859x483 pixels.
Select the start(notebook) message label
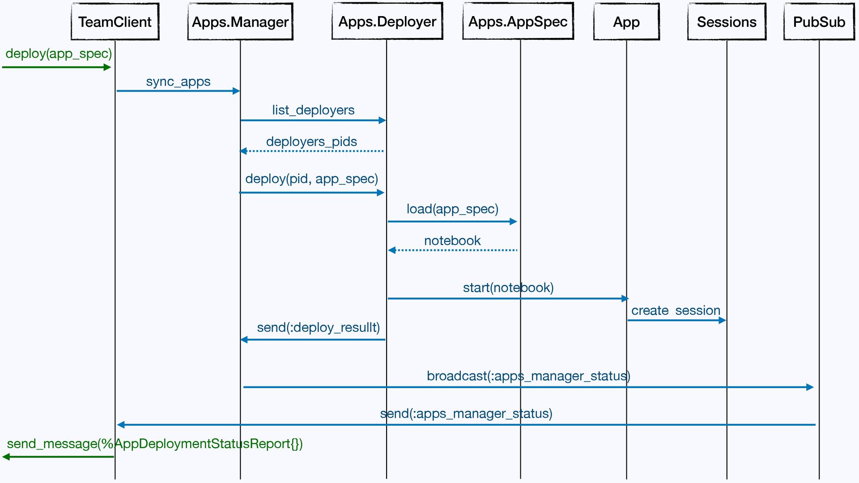click(x=508, y=288)
